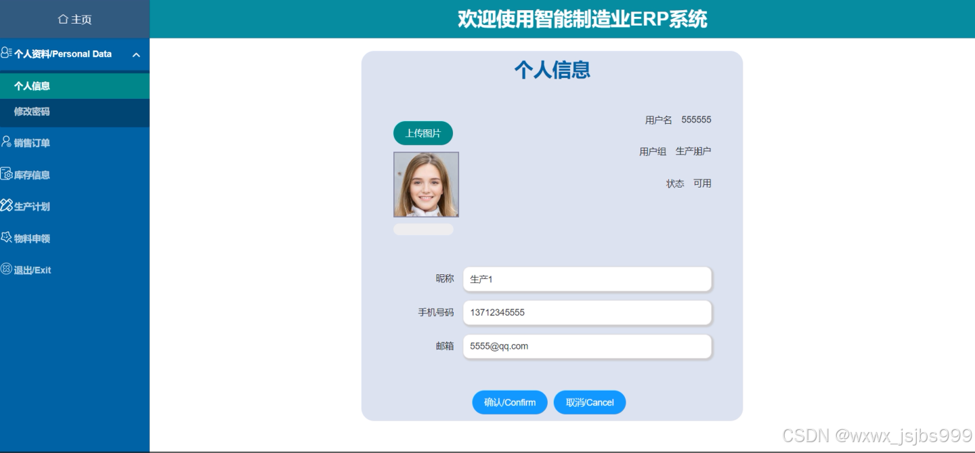Viewport: 975px width, 453px height.
Task: Click the 生产计划 sidebar icon
Action: click(6, 206)
